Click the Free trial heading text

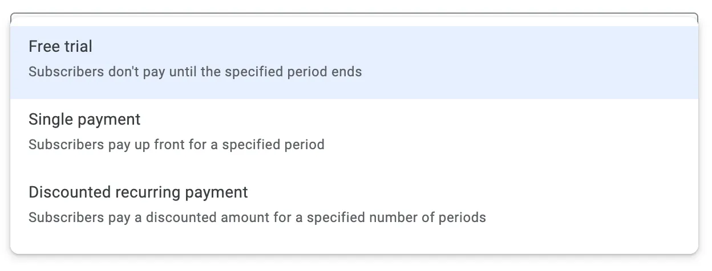pos(60,47)
